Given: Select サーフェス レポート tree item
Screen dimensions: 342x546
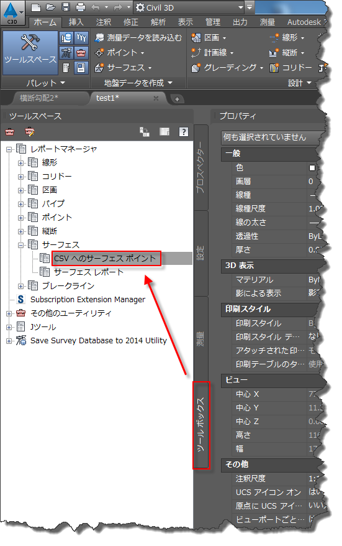Looking at the screenshot, I should point(89,272).
